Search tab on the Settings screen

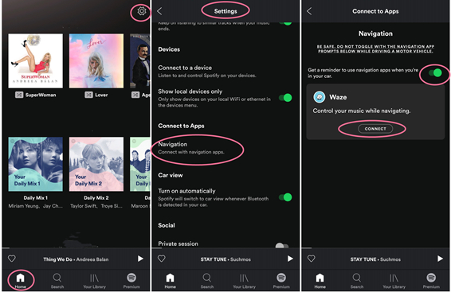tap(207, 281)
